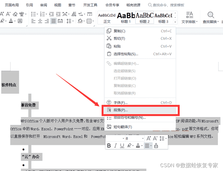Apply text highlight color in the ribbon

click(2, 21)
